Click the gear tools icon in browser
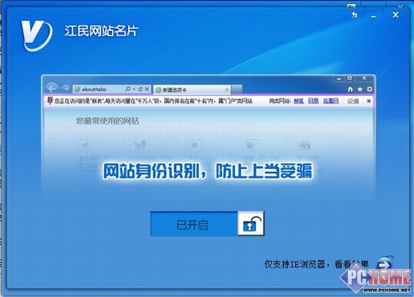 click(370, 89)
